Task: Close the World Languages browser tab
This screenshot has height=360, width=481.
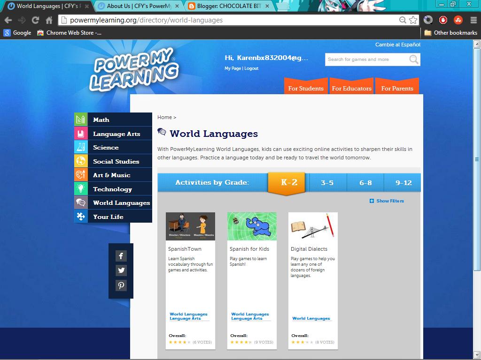Action: 87,6
